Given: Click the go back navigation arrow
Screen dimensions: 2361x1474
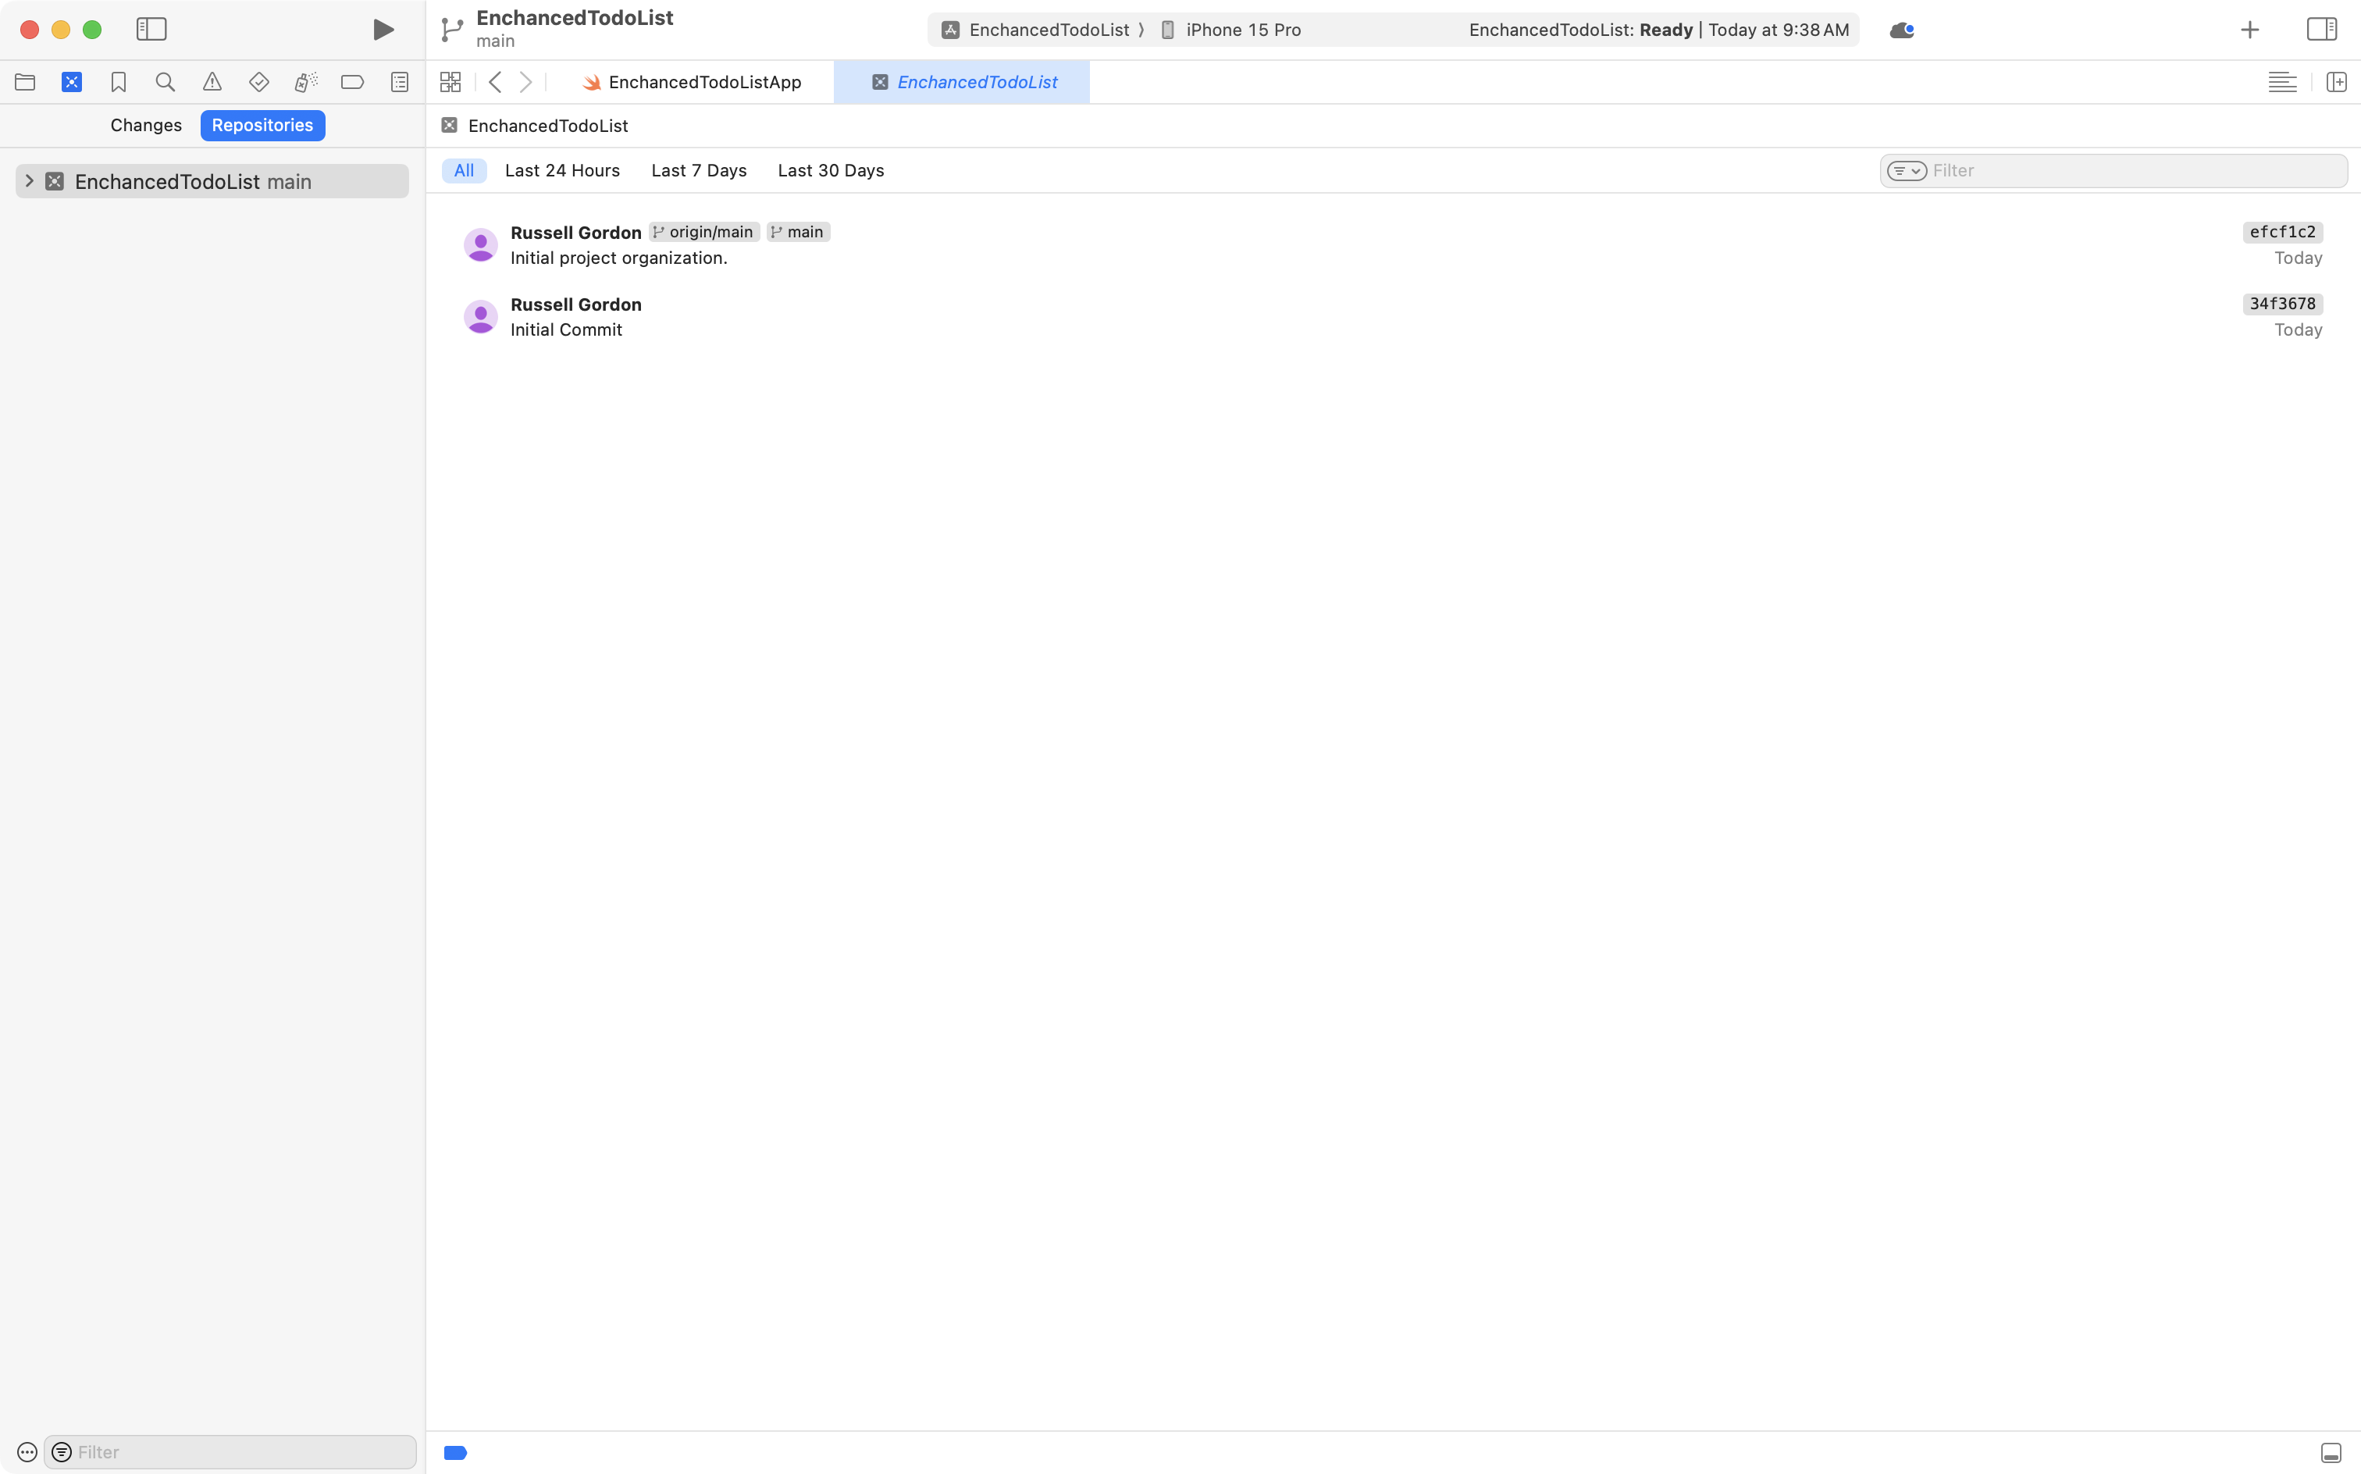Looking at the screenshot, I should coord(495,82).
